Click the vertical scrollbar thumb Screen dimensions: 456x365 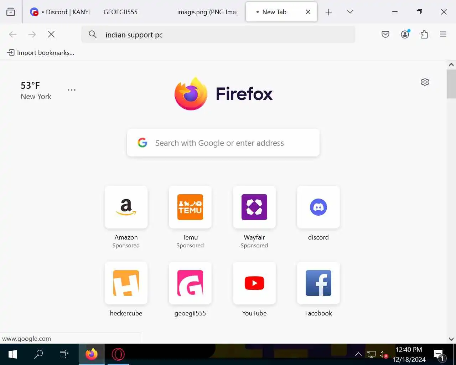(x=451, y=84)
